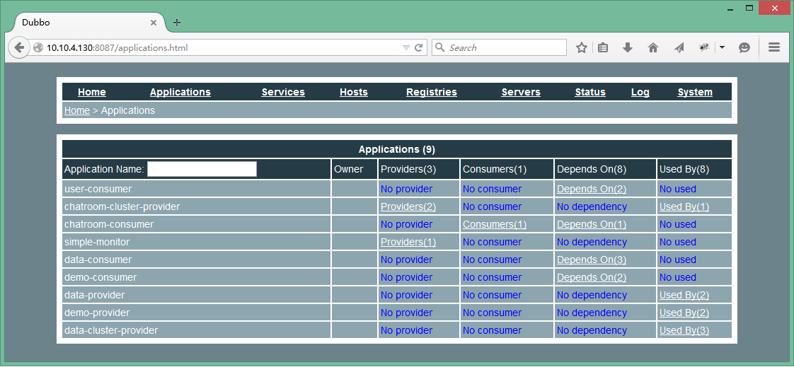Image resolution: width=794 pixels, height=367 pixels.
Task: Open the Services menu item
Action: tap(283, 92)
